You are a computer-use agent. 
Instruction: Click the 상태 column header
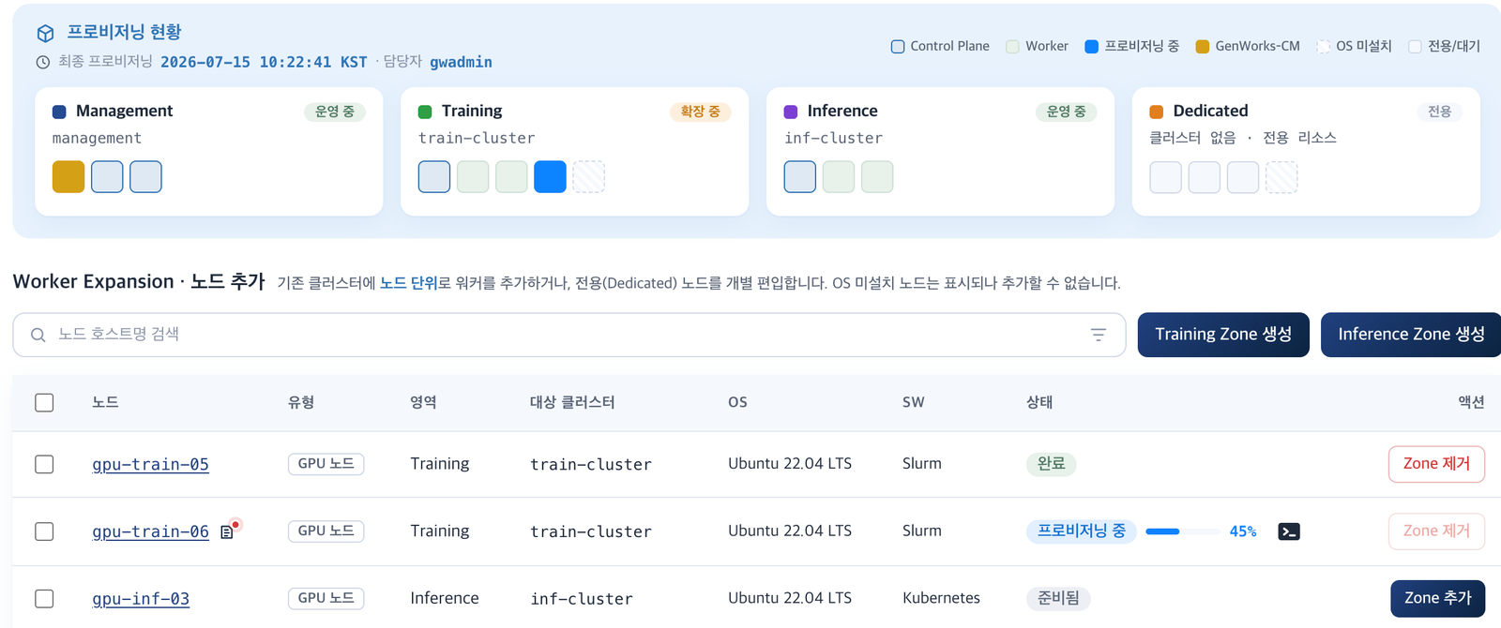1039,402
